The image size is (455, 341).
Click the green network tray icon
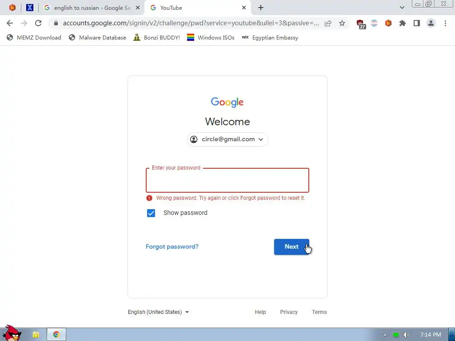point(396,335)
